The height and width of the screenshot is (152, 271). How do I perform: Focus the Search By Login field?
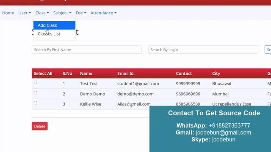(x=203, y=50)
